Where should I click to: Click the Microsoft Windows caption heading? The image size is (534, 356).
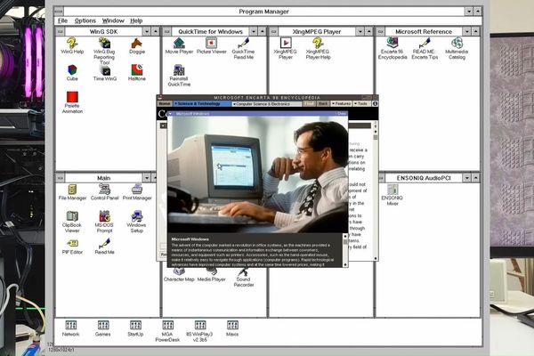[190, 239]
